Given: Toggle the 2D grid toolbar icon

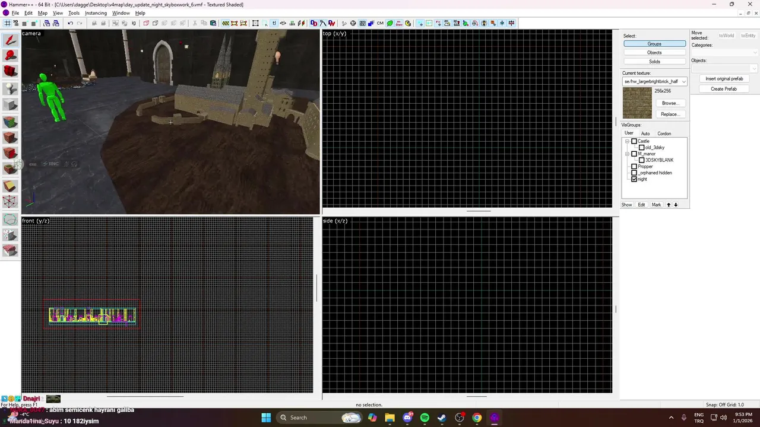Looking at the screenshot, I should point(8,23).
